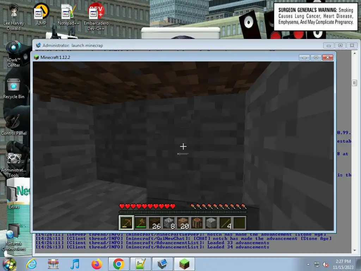Click the log line "Loaded 34 advancements"
Image resolution: width=361 pixels, height=271 pixels.
point(152,247)
